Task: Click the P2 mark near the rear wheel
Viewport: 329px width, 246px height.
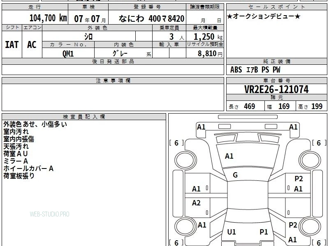Action: coord(293,225)
